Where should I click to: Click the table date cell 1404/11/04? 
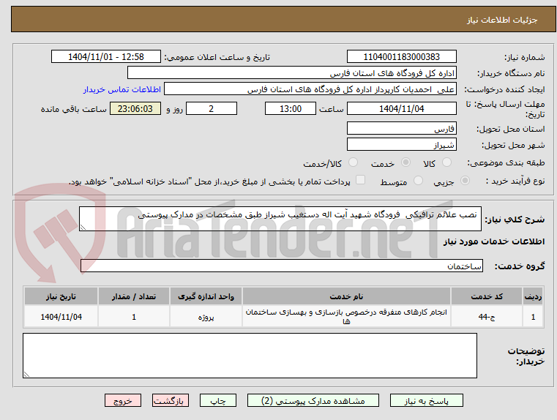pyautogui.click(x=61, y=317)
